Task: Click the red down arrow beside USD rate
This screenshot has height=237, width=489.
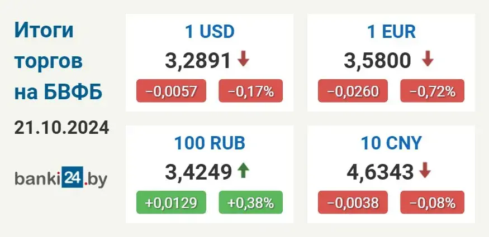Action: click(x=243, y=60)
